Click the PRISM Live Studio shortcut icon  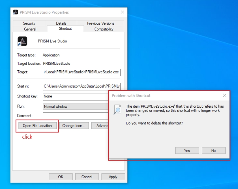[x=22, y=41]
